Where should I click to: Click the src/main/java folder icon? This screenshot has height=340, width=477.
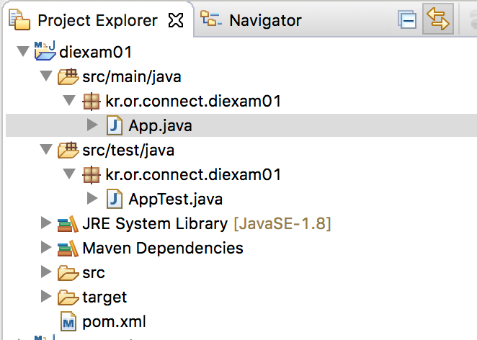(x=68, y=76)
